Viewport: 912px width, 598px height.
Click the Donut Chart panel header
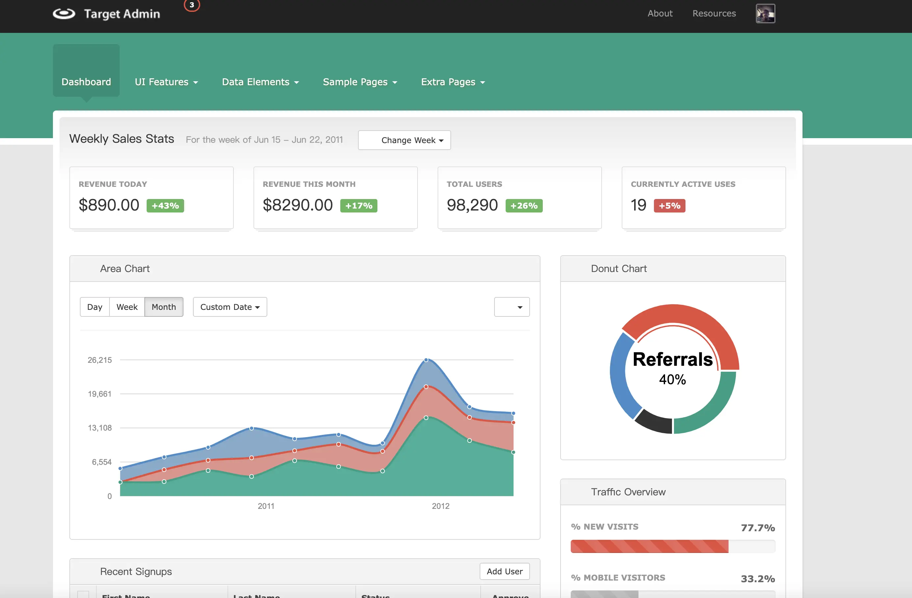[673, 268]
